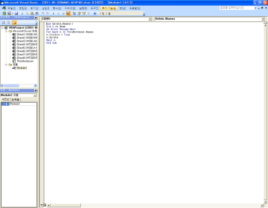Open the Debug menu
Image resolution: width=268 pixels, height=208 pixels.
click(70, 8)
